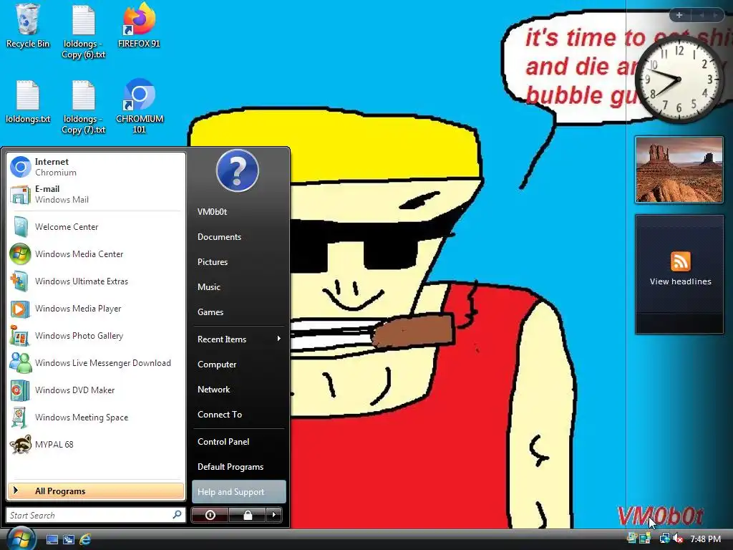Click the Windows Sidebar tray icon
Viewport: 733px width, 550px height.
click(645, 539)
